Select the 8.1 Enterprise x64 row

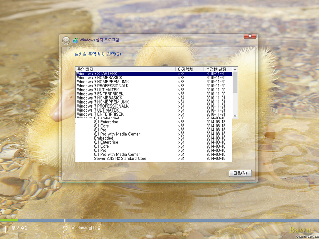(154, 142)
